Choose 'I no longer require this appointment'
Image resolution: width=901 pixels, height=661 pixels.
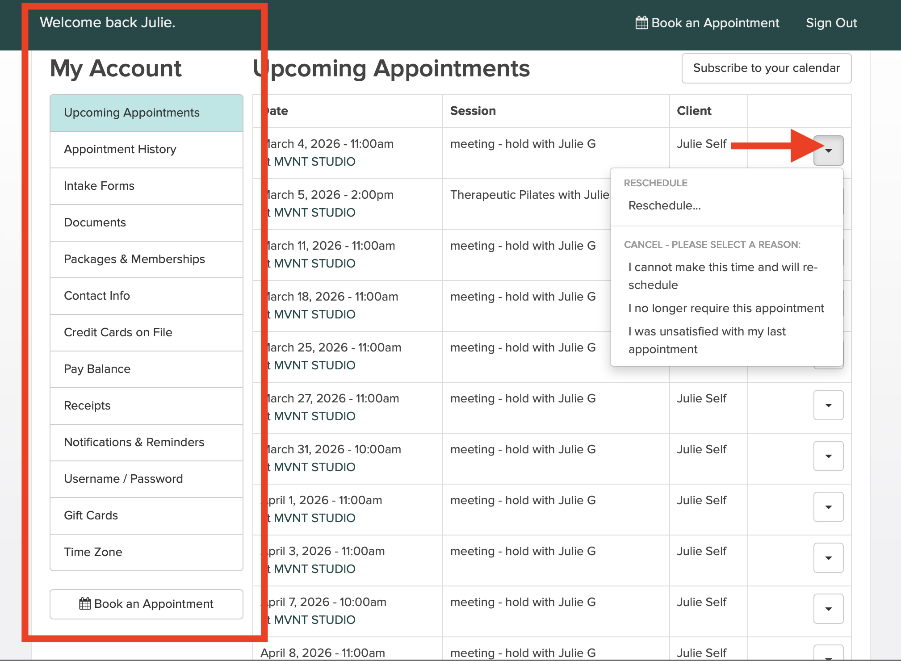click(726, 308)
